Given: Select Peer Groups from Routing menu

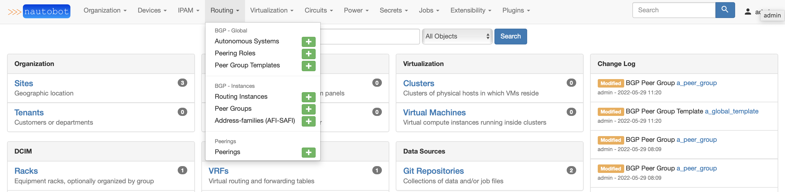Looking at the screenshot, I should pyautogui.click(x=233, y=109).
